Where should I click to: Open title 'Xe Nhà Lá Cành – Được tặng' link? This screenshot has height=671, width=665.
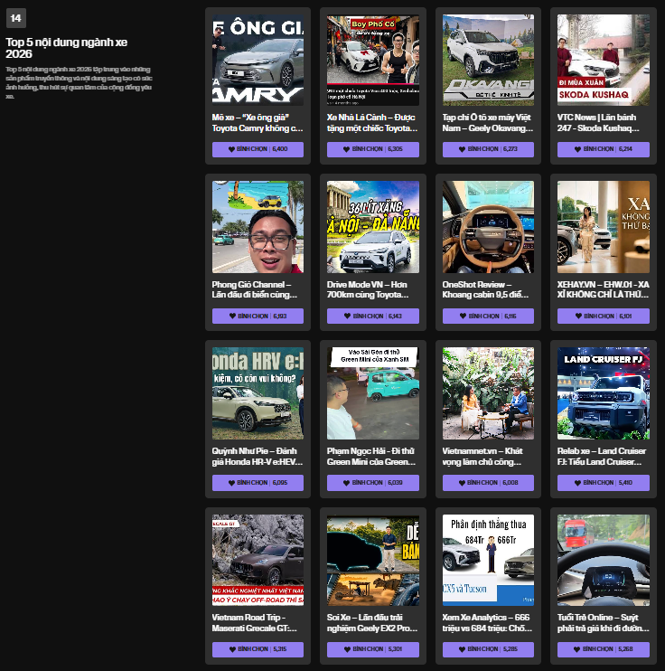click(372, 123)
